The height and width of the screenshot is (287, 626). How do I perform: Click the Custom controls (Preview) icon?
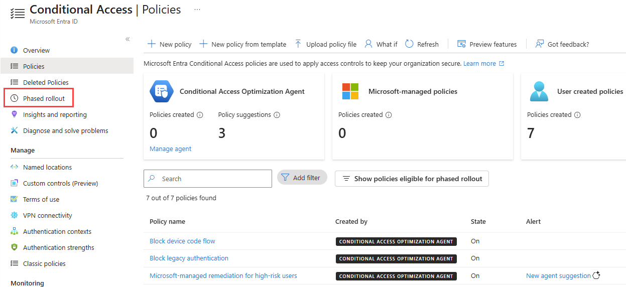click(14, 183)
